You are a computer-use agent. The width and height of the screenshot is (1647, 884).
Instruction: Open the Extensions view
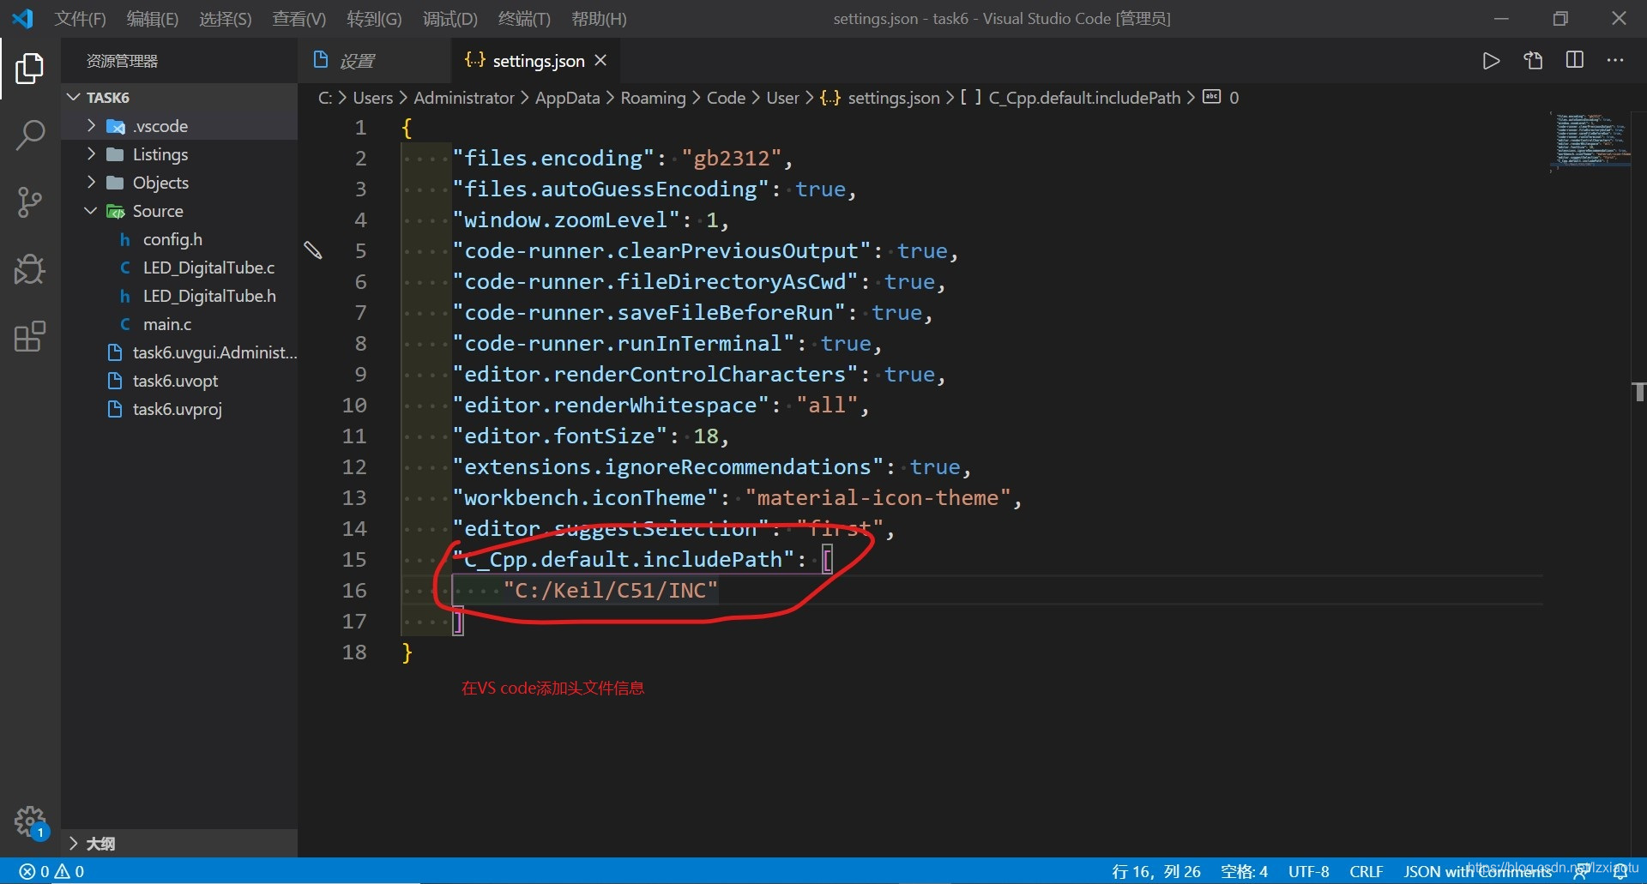pos(30,336)
